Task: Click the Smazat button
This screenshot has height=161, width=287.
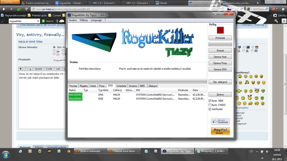Action: click(220, 50)
